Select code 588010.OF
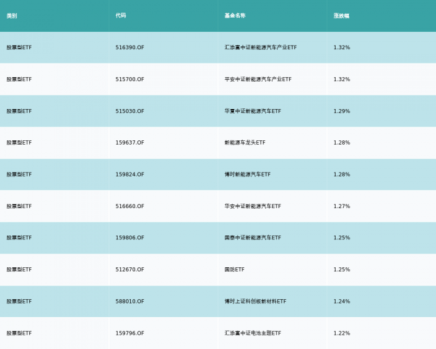The width and height of the screenshot is (436, 349). [130, 302]
